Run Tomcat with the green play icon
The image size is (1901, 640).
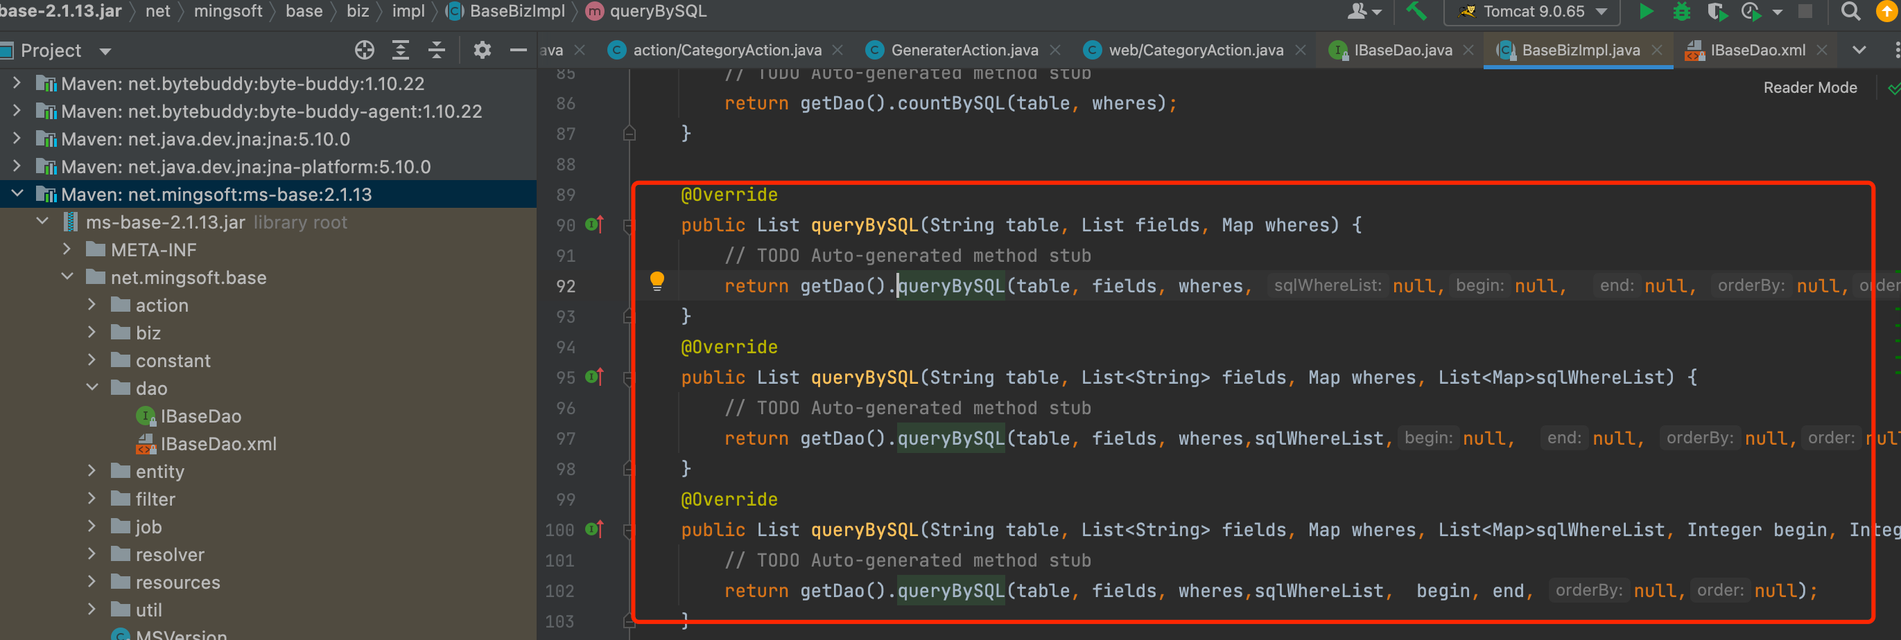pos(1647,11)
